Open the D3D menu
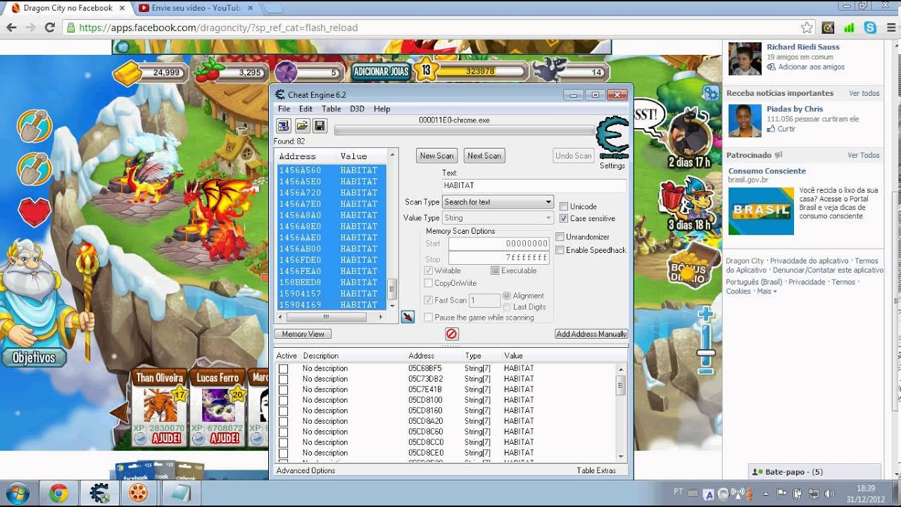Image resolution: width=901 pixels, height=507 pixels. (357, 109)
